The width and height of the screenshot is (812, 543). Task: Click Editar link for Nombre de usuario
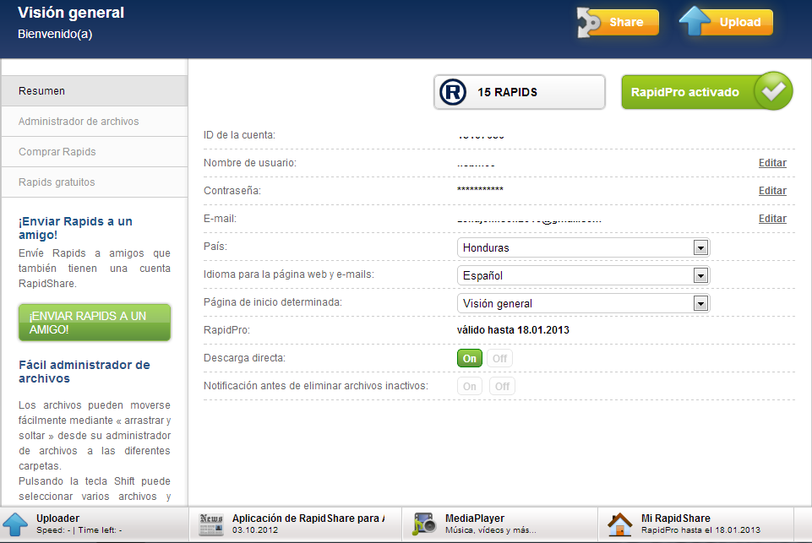(772, 163)
